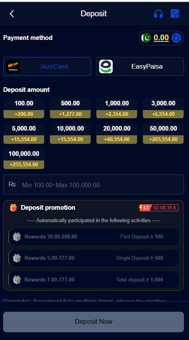
Task: Click the Deposit Now button
Action: [93, 322]
